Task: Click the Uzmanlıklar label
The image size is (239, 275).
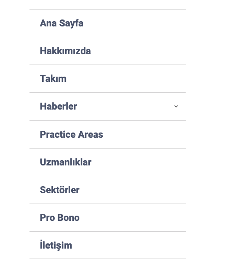Action: coord(65,162)
